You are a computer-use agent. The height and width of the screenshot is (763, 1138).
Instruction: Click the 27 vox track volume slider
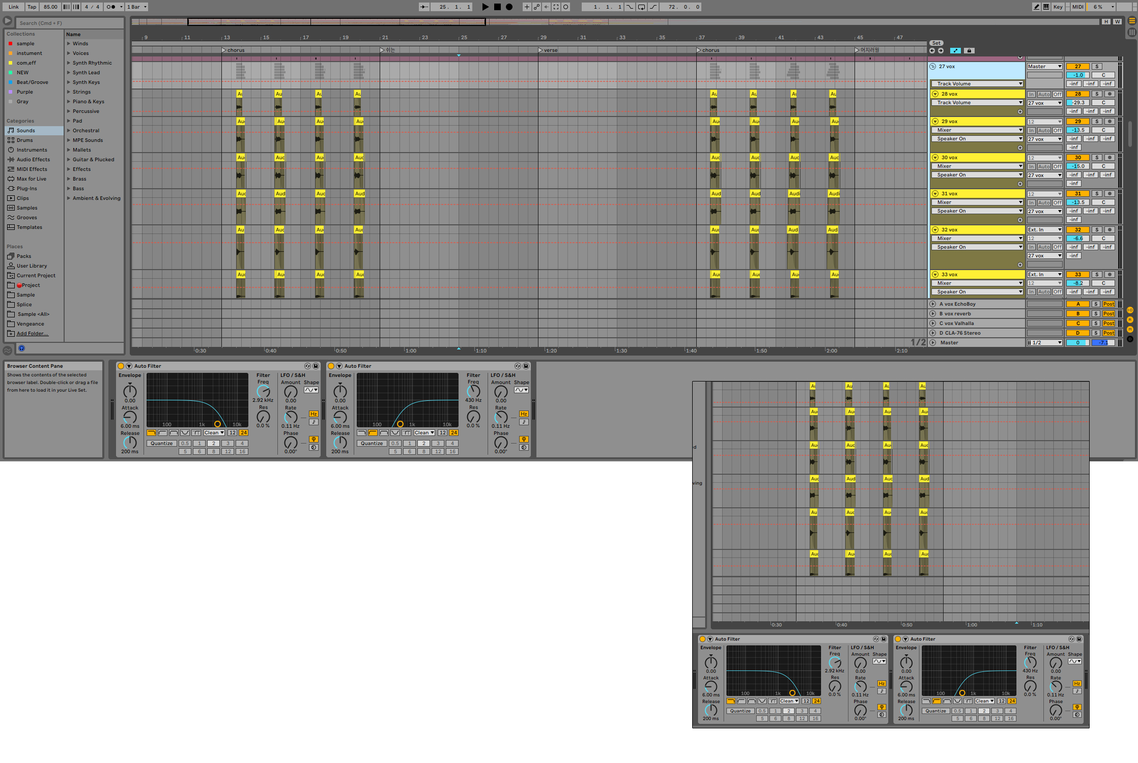click(x=1077, y=75)
